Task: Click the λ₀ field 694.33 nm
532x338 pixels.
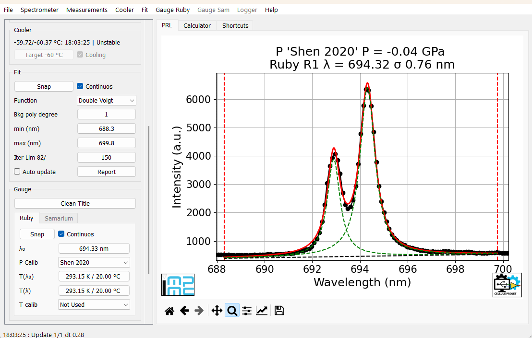Action: (x=94, y=248)
